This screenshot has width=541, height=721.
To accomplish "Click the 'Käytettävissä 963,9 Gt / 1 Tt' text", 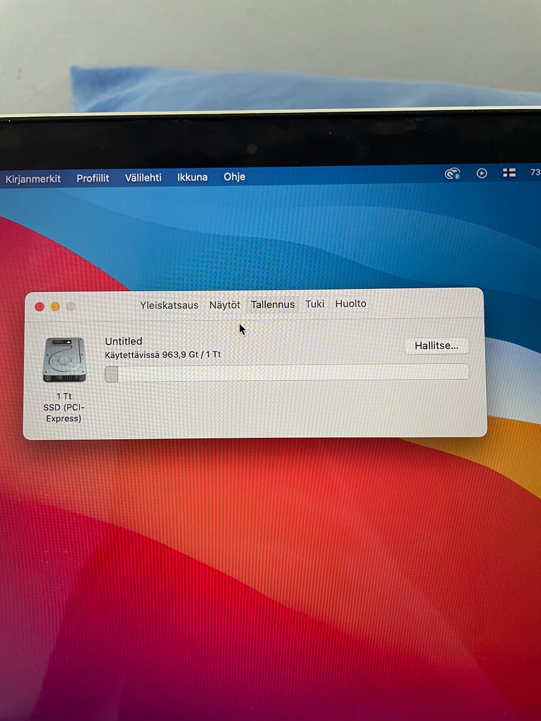I will 163,355.
